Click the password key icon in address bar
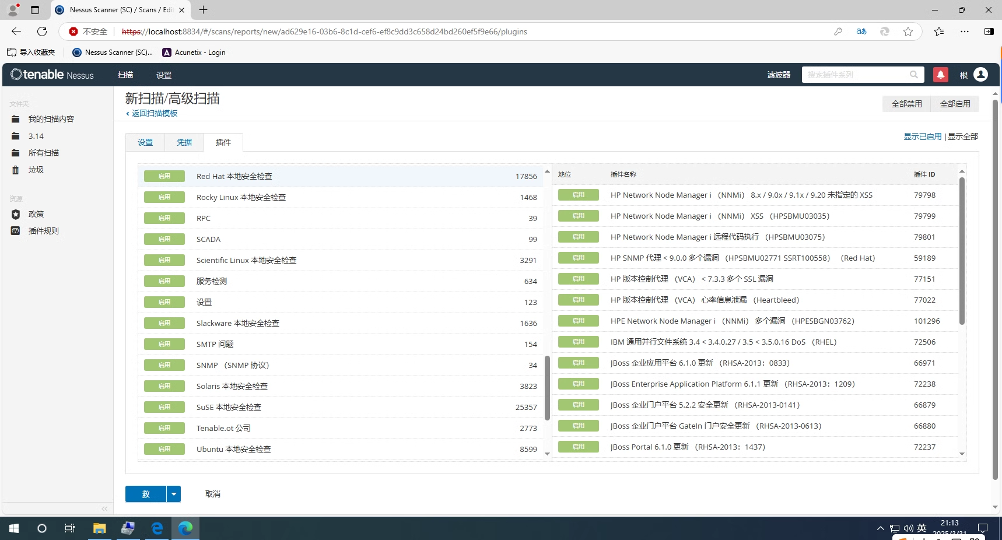 click(838, 31)
